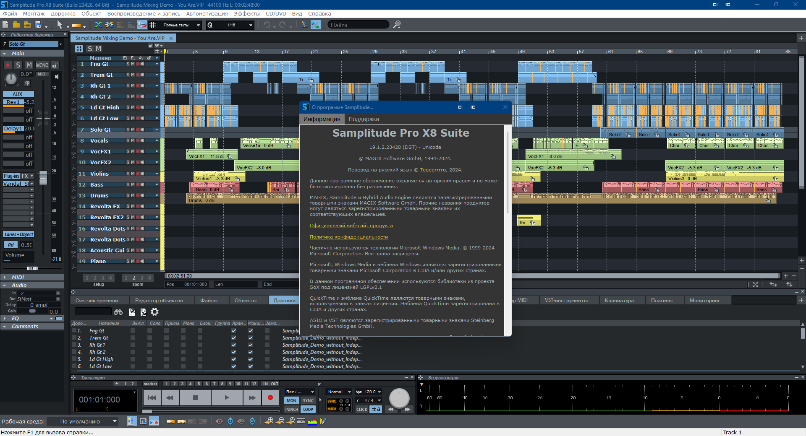The width and height of the screenshot is (806, 436).
Task: Open the Normal playback mode dropdown
Action: [339, 392]
